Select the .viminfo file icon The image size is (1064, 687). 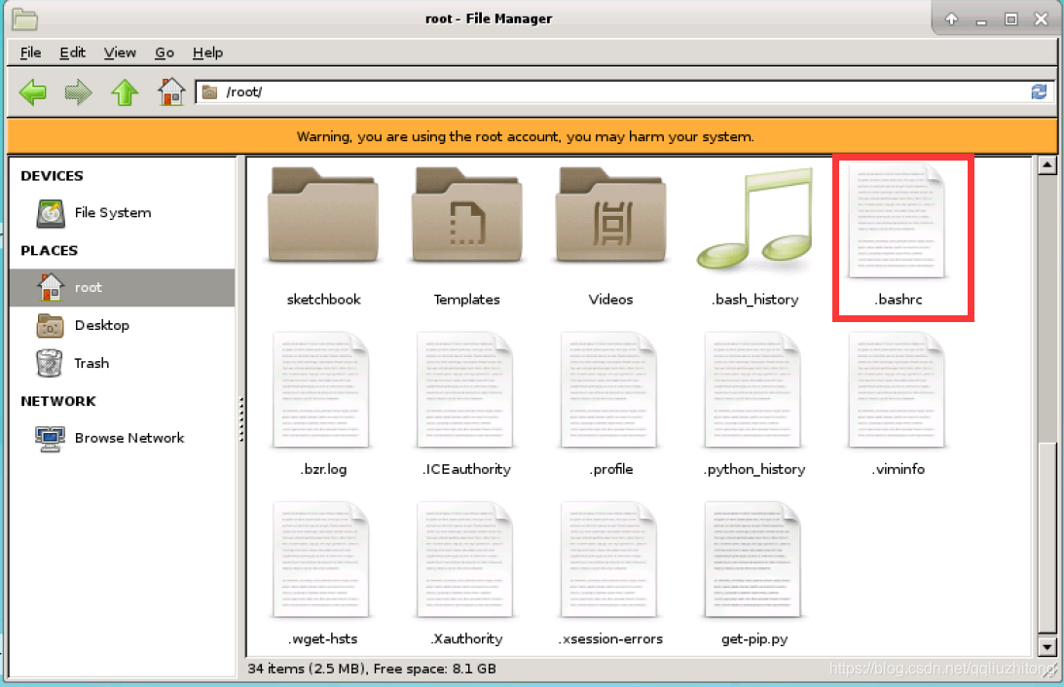pos(897,390)
